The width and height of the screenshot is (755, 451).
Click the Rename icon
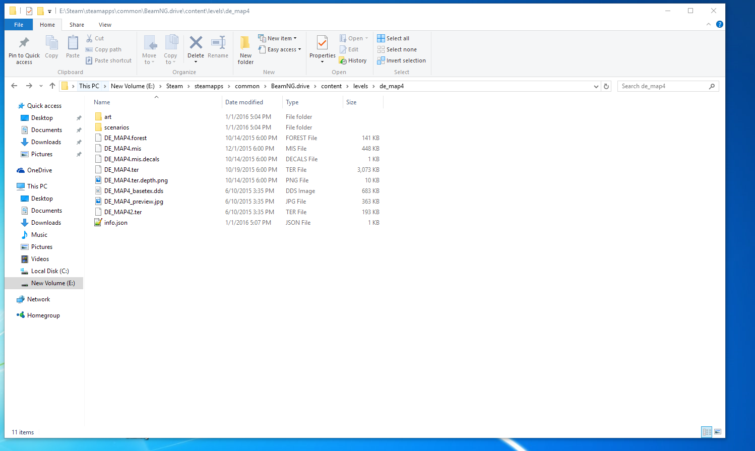pos(218,42)
